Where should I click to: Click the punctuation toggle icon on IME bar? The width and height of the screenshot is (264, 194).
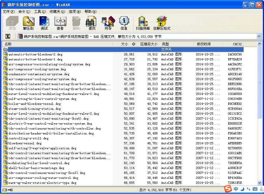pos(248,189)
